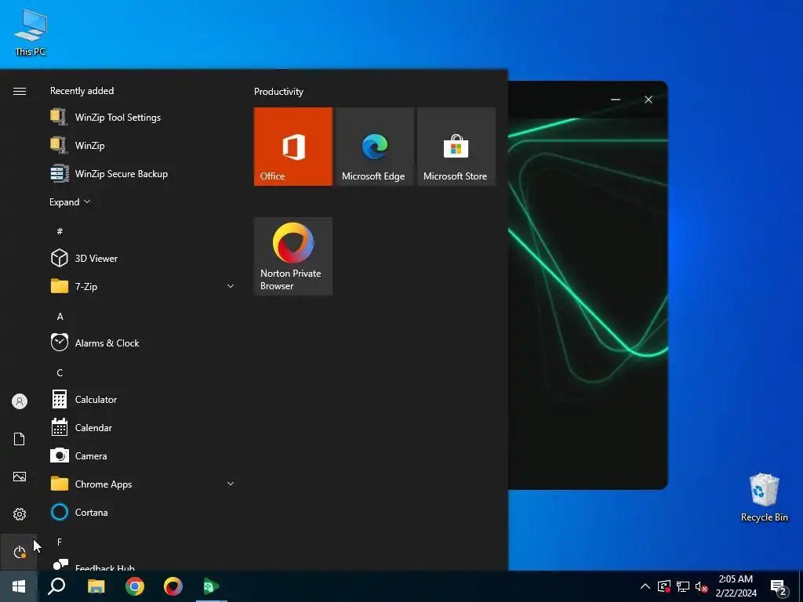
Task: Open the 7-Zip folder entry
Action: tap(144, 287)
